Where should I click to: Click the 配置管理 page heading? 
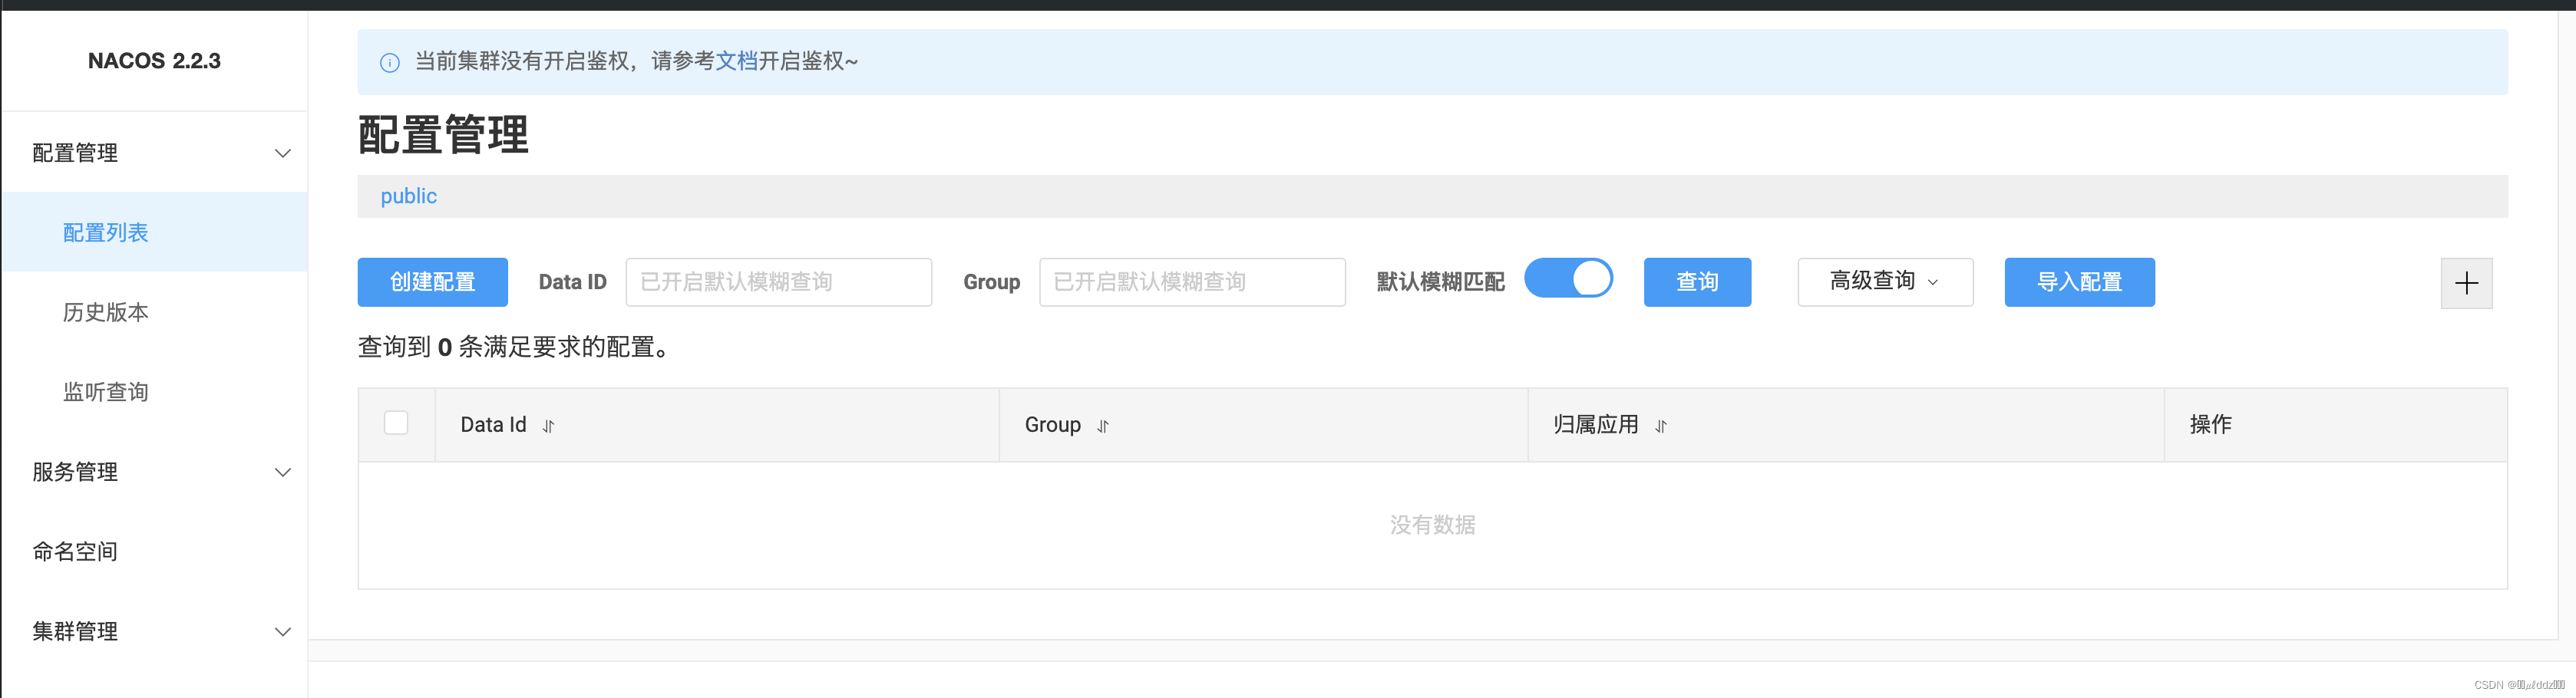point(443,135)
